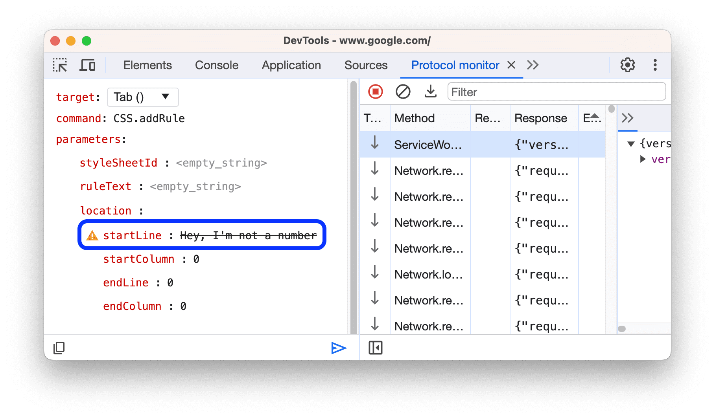Open DevTools settings gear

(627, 65)
